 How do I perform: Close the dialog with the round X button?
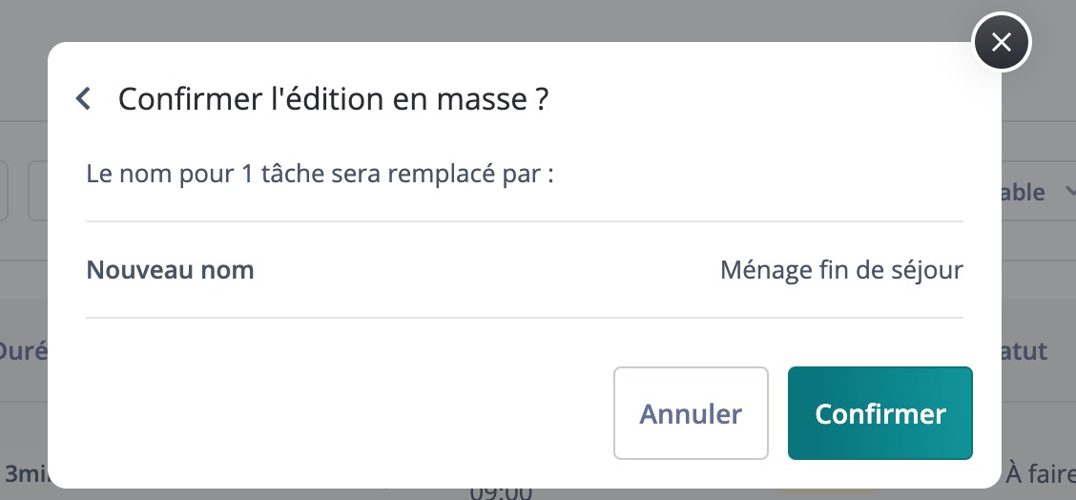[x=1002, y=43]
